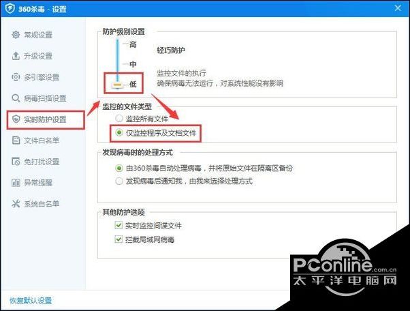Click the gear icon for 常规设置
The height and width of the screenshot is (311, 410).
[16, 35]
